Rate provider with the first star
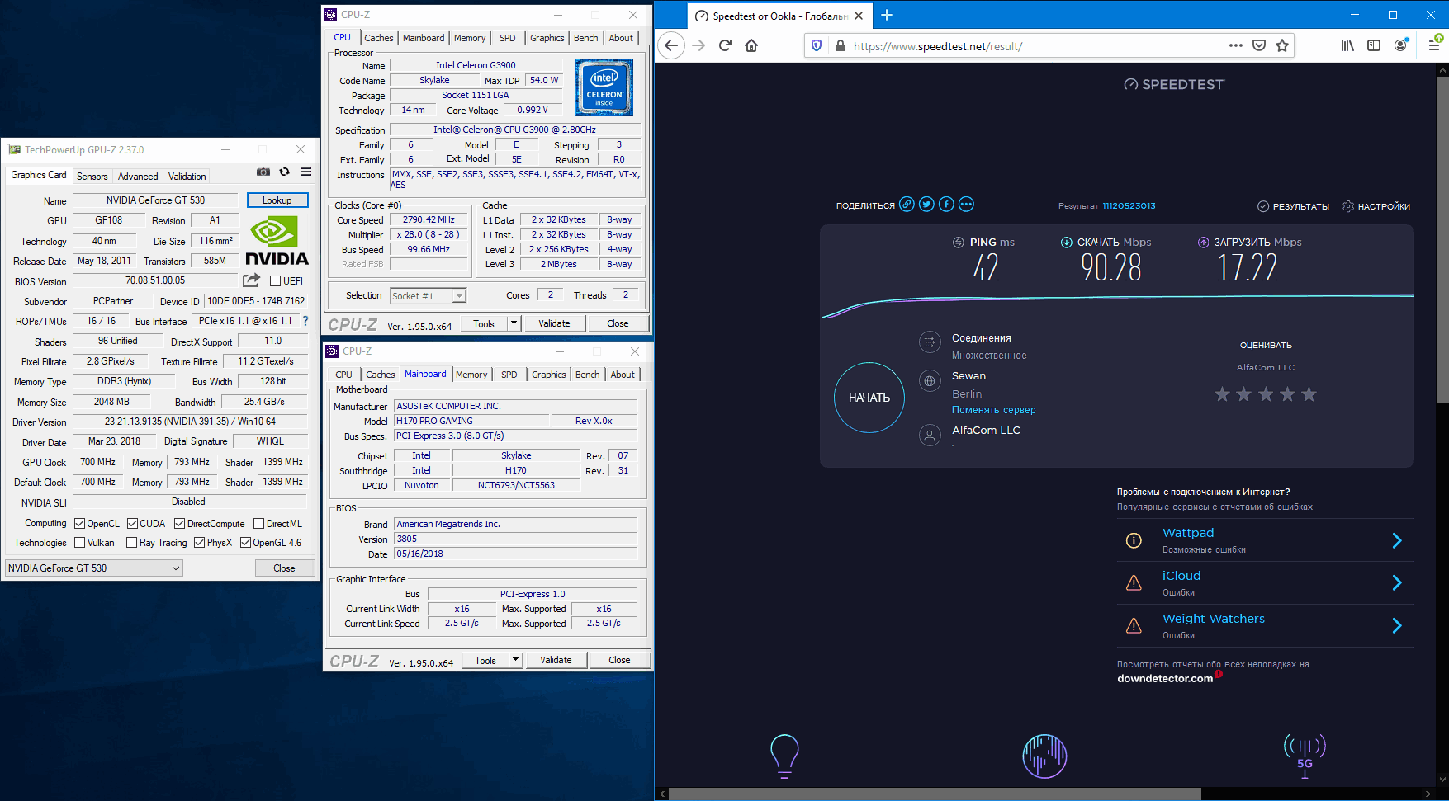1449x801 pixels. [1222, 394]
